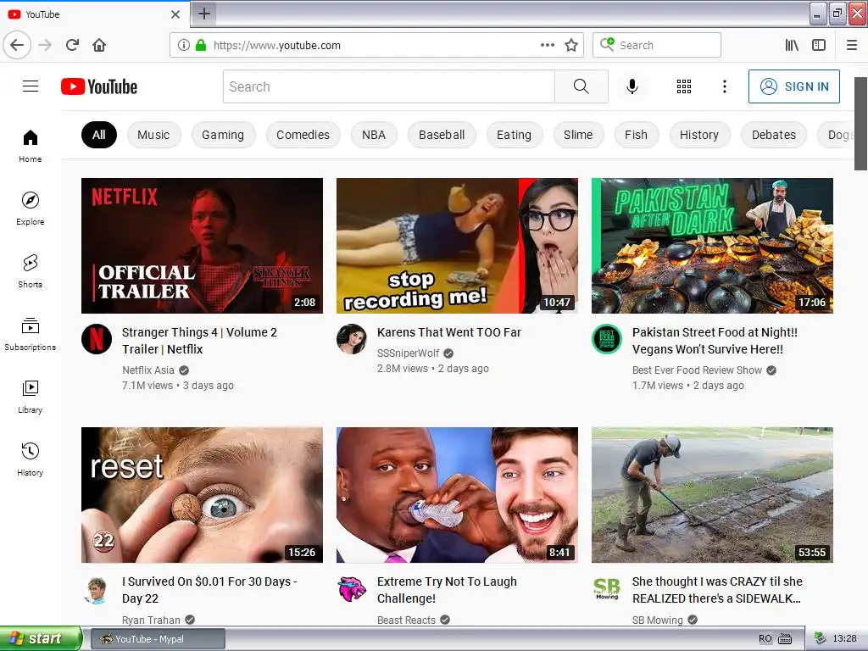Screen dimensions: 868x651
Task: Click the magnifier search button on YouTube
Action: 581,86
